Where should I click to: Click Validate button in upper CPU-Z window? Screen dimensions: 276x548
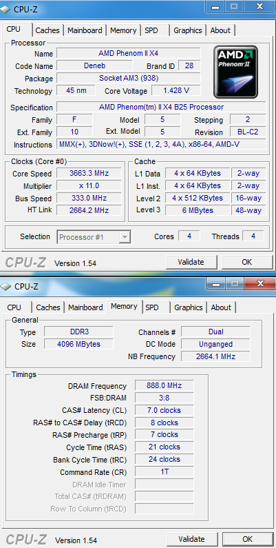pyautogui.click(x=191, y=262)
